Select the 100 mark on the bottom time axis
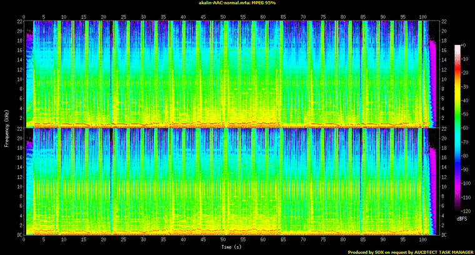The image size is (475, 255). tap(422, 240)
